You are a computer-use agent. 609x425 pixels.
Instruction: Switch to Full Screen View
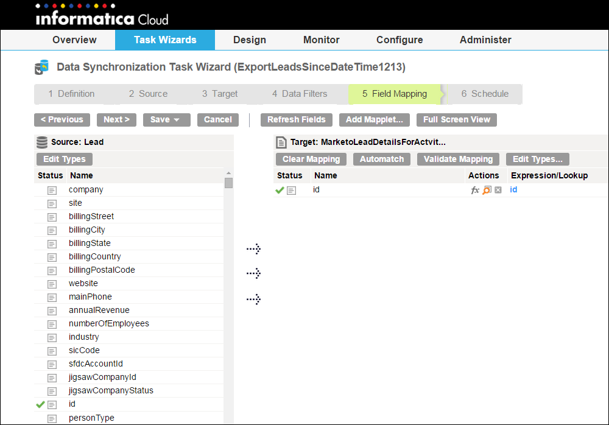pos(457,120)
